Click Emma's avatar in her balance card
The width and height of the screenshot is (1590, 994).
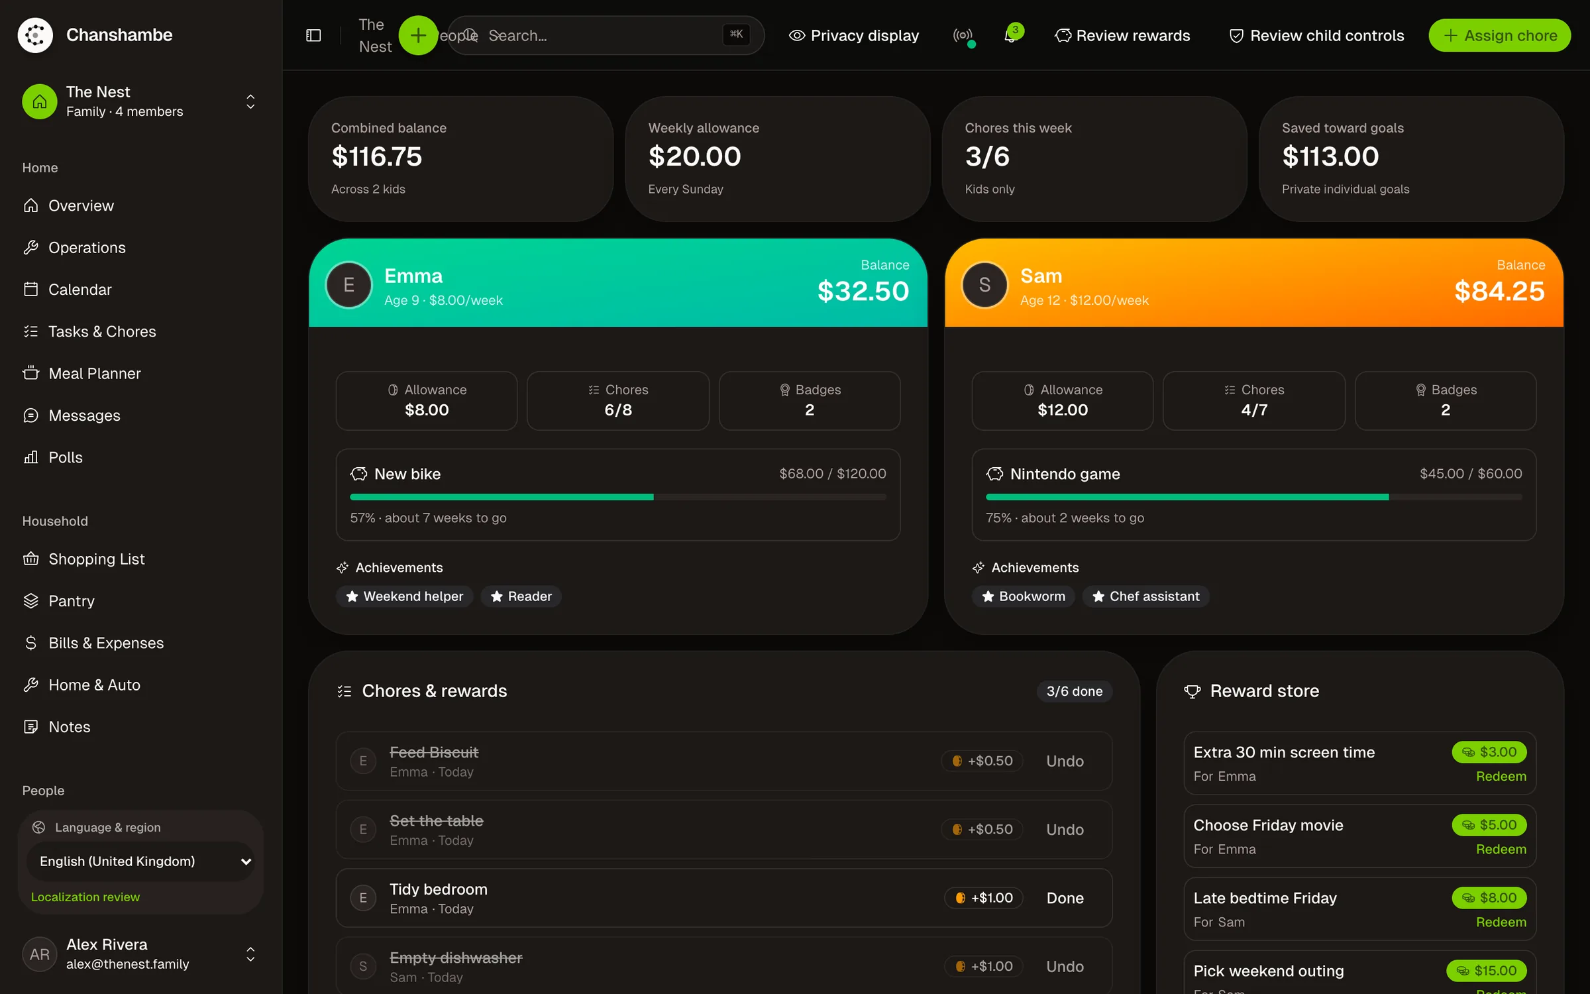coord(348,285)
